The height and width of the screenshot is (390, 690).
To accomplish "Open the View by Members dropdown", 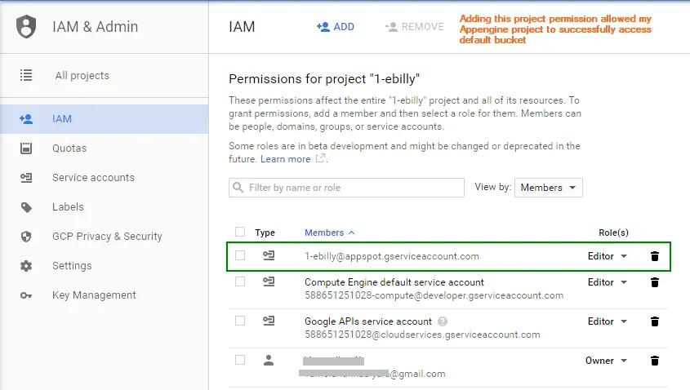I will pos(548,188).
